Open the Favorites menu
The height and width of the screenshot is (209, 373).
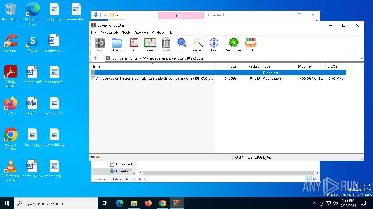[141, 33]
